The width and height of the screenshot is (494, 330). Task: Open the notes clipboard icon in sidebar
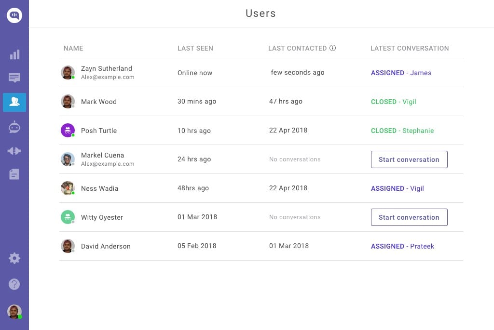tap(14, 174)
